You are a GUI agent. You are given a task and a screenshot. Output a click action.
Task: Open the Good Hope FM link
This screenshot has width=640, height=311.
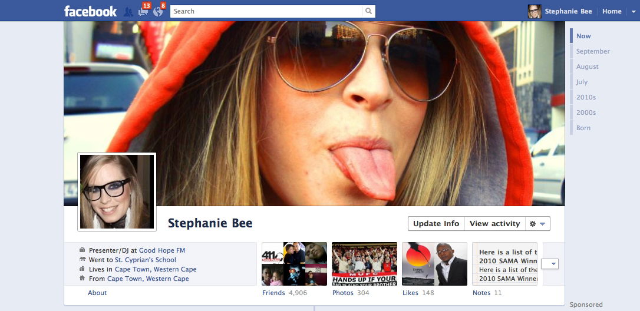click(162, 250)
